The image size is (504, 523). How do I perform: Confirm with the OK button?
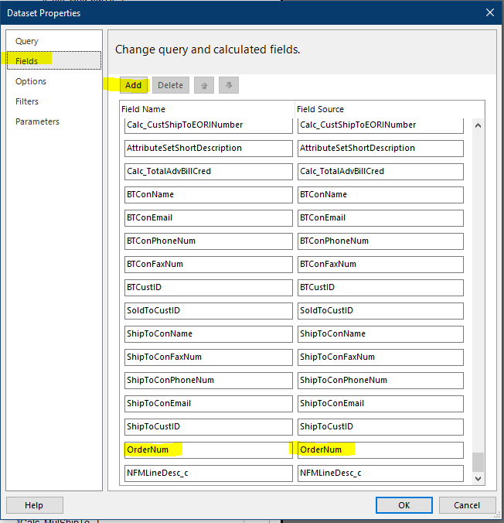pyautogui.click(x=404, y=505)
